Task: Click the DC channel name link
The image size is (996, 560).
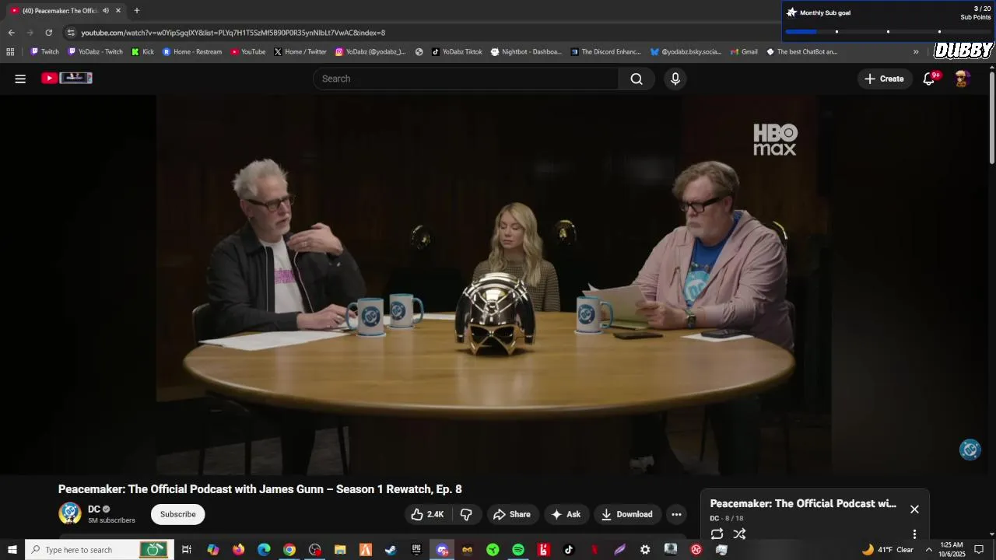Action: coord(94,509)
